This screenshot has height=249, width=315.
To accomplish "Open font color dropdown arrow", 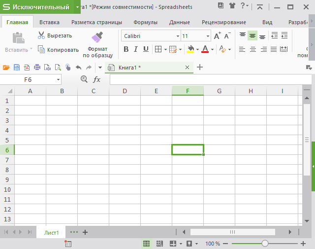I will (x=212, y=49).
